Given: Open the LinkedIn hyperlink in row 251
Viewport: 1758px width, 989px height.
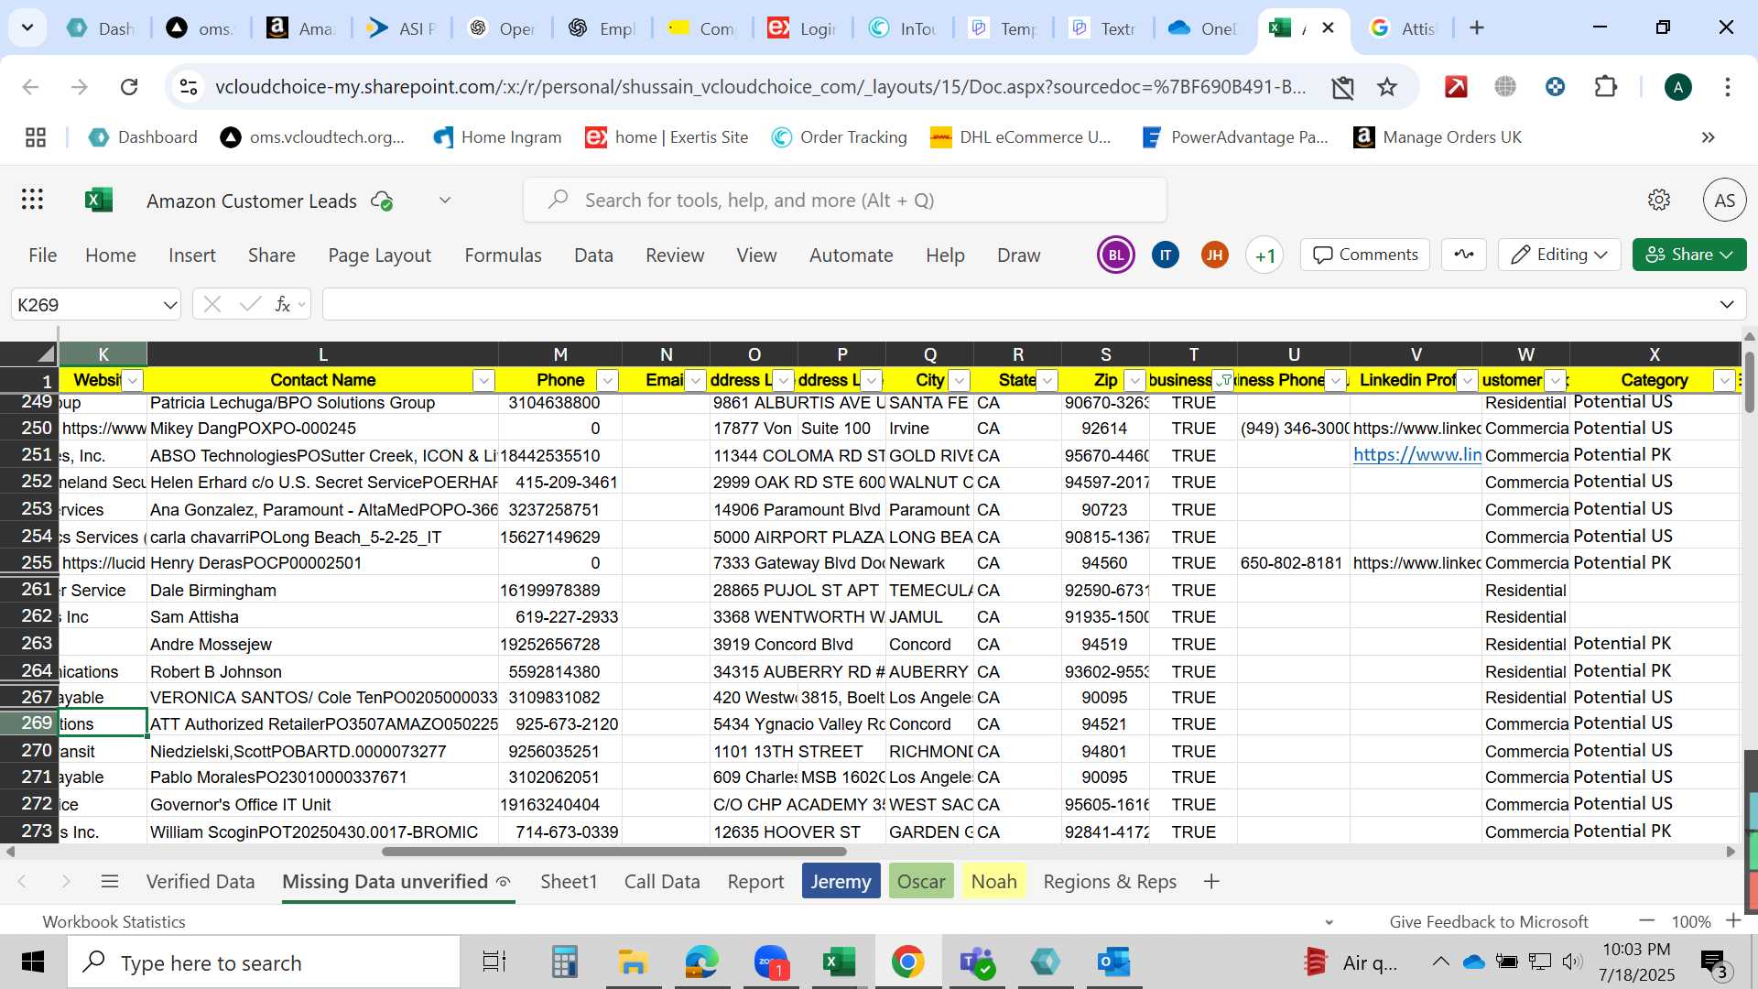Looking at the screenshot, I should pos(1416,455).
